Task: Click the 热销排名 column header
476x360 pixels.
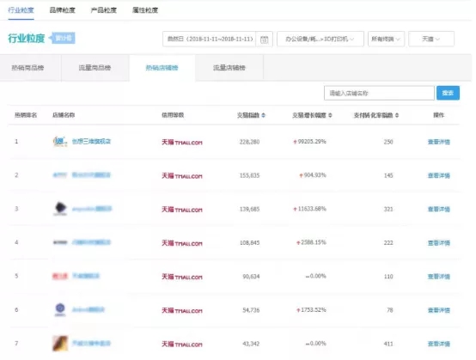Action: click(x=26, y=115)
